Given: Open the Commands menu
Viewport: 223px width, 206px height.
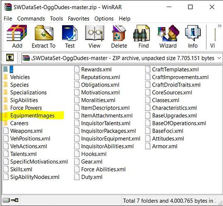Looking at the screenshot, I should (31, 19).
